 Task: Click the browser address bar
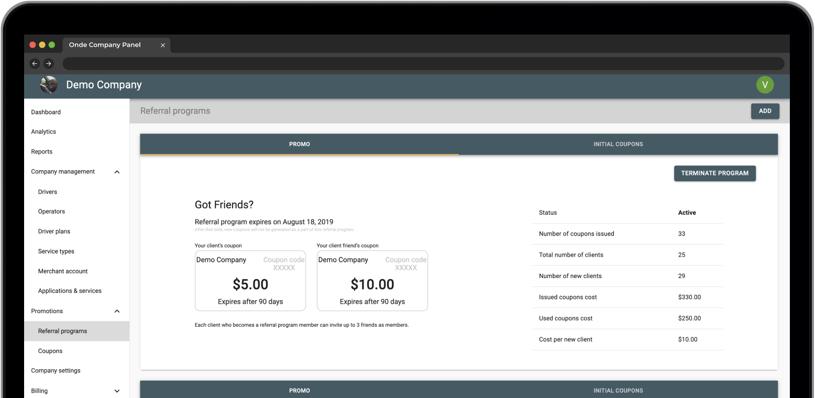pyautogui.click(x=423, y=63)
